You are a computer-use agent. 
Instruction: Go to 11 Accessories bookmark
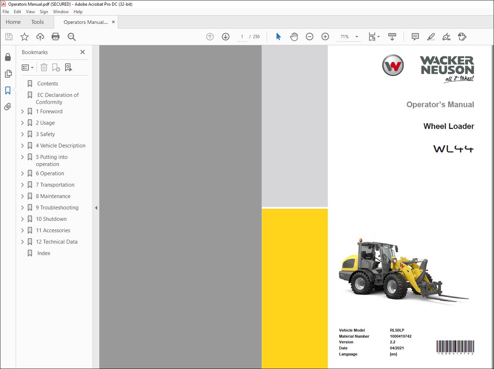click(x=53, y=230)
